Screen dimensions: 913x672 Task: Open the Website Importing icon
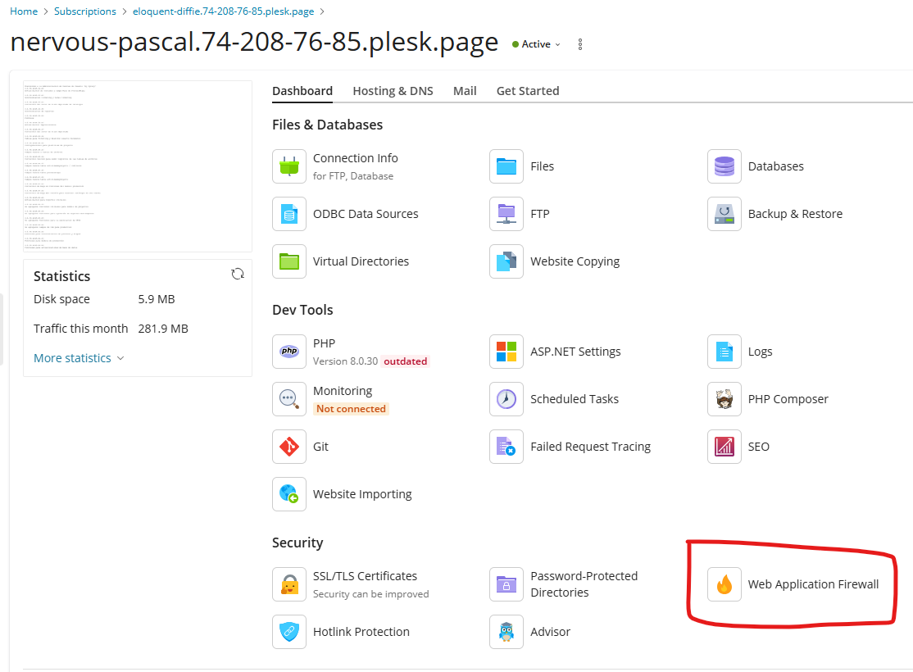click(288, 494)
